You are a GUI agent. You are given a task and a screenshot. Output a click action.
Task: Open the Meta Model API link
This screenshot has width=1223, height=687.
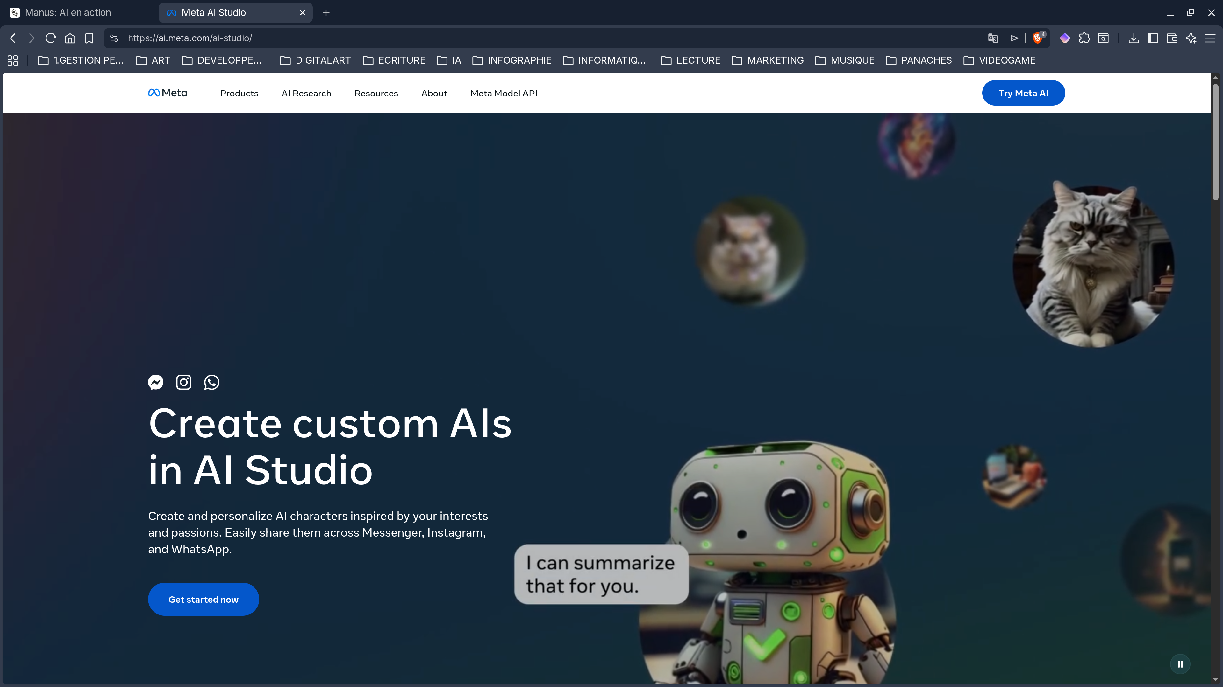pos(504,94)
